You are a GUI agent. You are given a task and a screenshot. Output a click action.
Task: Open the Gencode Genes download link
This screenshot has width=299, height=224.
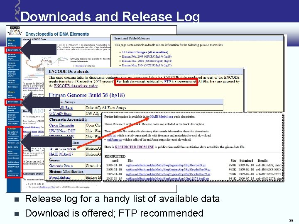coord(61,166)
